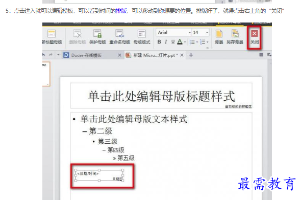
Task: Expand the quick access toolbar dropdown arrow
Action: pyautogui.click(x=58, y=55)
